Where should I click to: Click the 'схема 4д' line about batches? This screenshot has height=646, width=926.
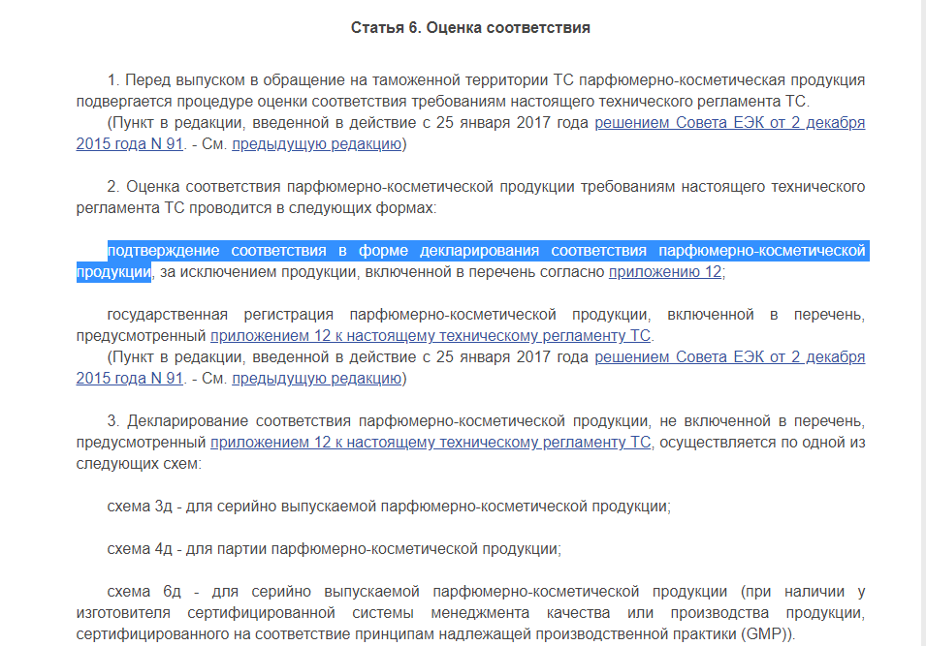tap(334, 548)
